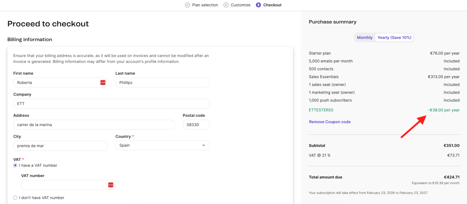Viewport: 467px width, 204px height.
Task: Click the numbered circle 3 next to Checkout
Action: (258, 5)
